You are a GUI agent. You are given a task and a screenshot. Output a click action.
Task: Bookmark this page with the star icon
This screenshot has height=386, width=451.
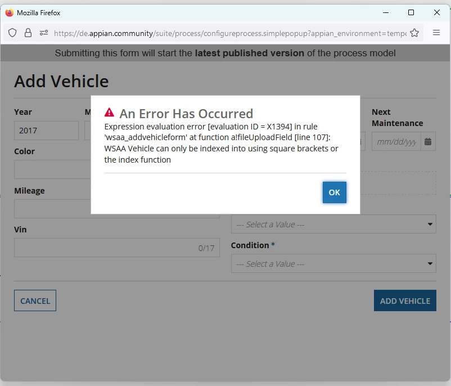coord(414,33)
